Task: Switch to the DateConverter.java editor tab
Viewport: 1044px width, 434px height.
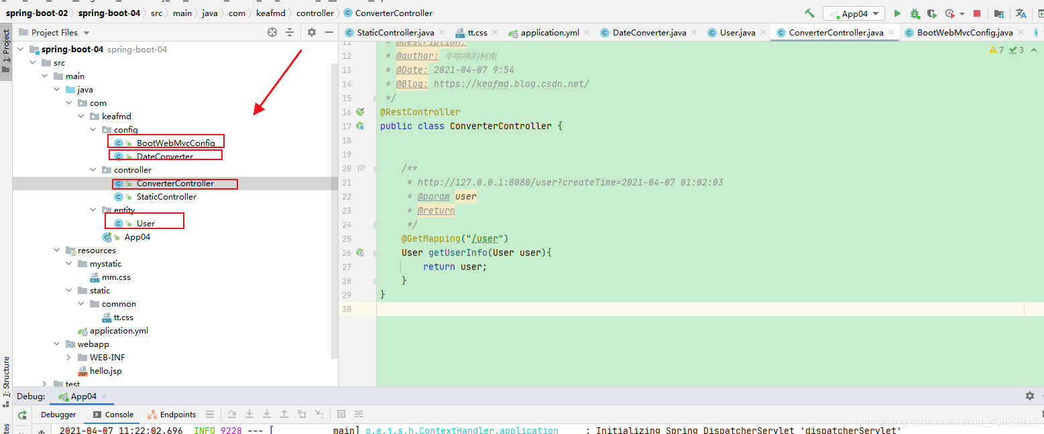Action: click(649, 32)
